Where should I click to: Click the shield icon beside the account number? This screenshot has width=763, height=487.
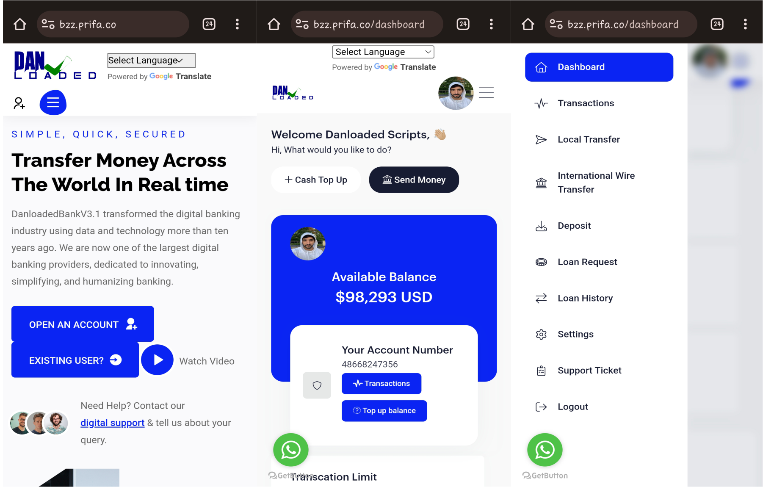[x=317, y=385]
